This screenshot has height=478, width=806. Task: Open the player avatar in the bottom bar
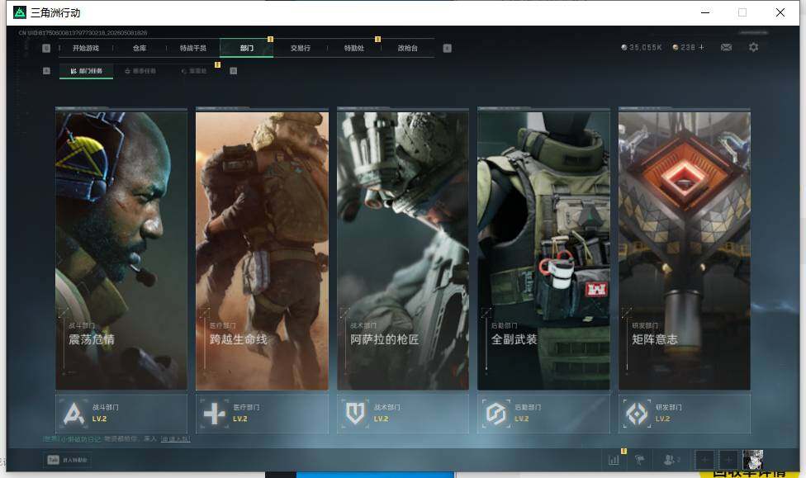tap(753, 460)
